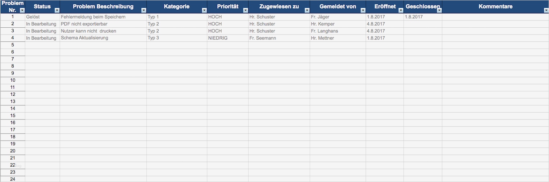Viewport: 549px width, 182px height.
Task: Click the closed date '1.8.2017' cell
Action: point(422,17)
